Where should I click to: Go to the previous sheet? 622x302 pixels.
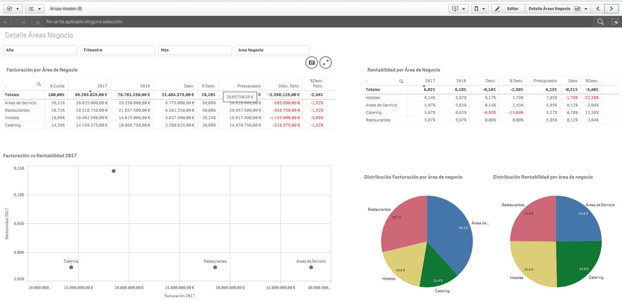coord(598,9)
